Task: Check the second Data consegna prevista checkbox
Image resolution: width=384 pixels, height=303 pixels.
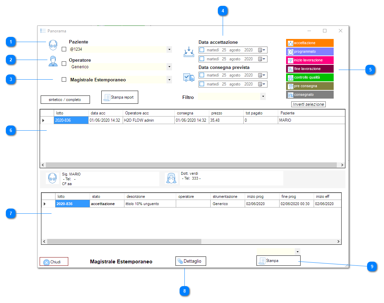Action: click(202, 84)
